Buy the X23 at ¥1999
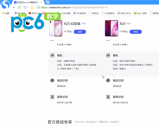159x128 pixels. pos(136,32)
